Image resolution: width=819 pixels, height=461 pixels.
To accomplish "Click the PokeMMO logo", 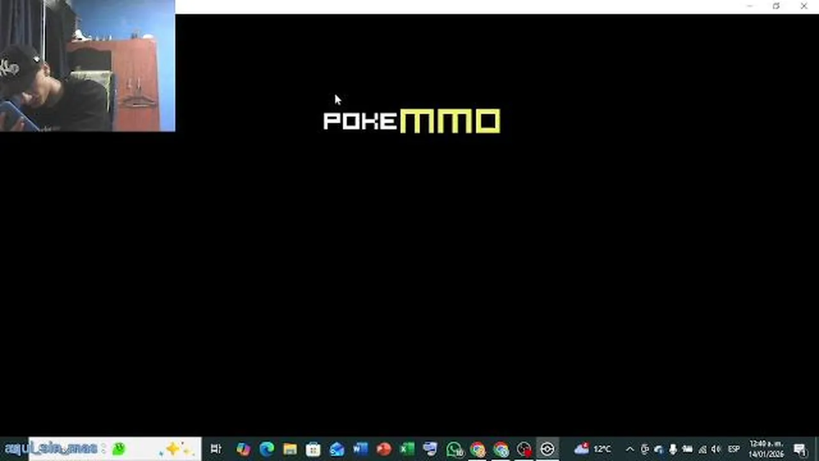I will 411,121.
